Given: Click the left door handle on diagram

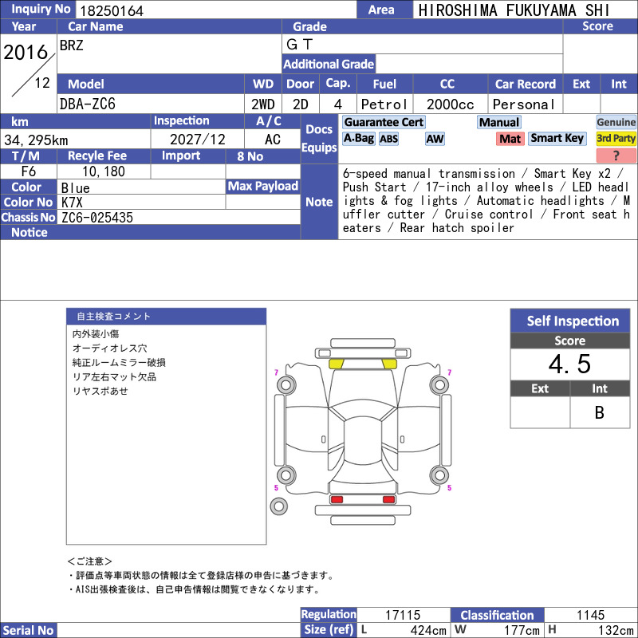Looking at the screenshot, I should click(324, 439).
